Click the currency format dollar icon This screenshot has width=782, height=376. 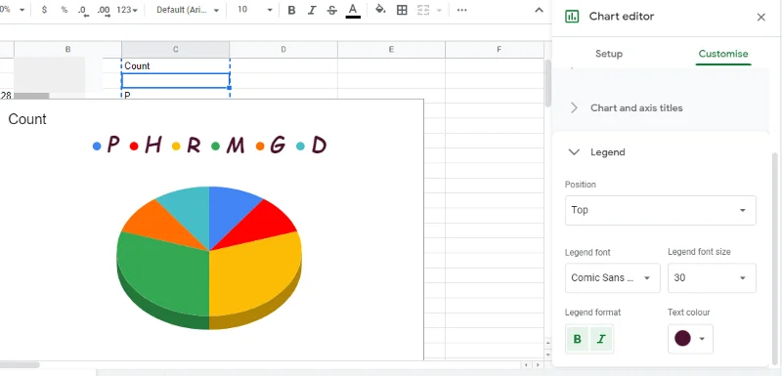coord(44,10)
